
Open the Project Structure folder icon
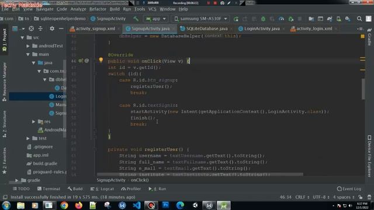pyautogui.click(x=311, y=19)
